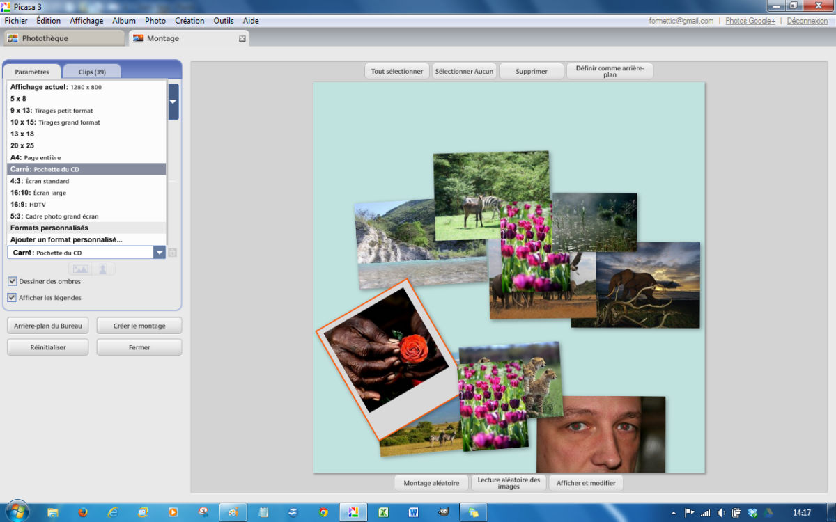This screenshot has width=836, height=522.
Task: Click Lecture aléatoire des images button
Action: [x=509, y=483]
